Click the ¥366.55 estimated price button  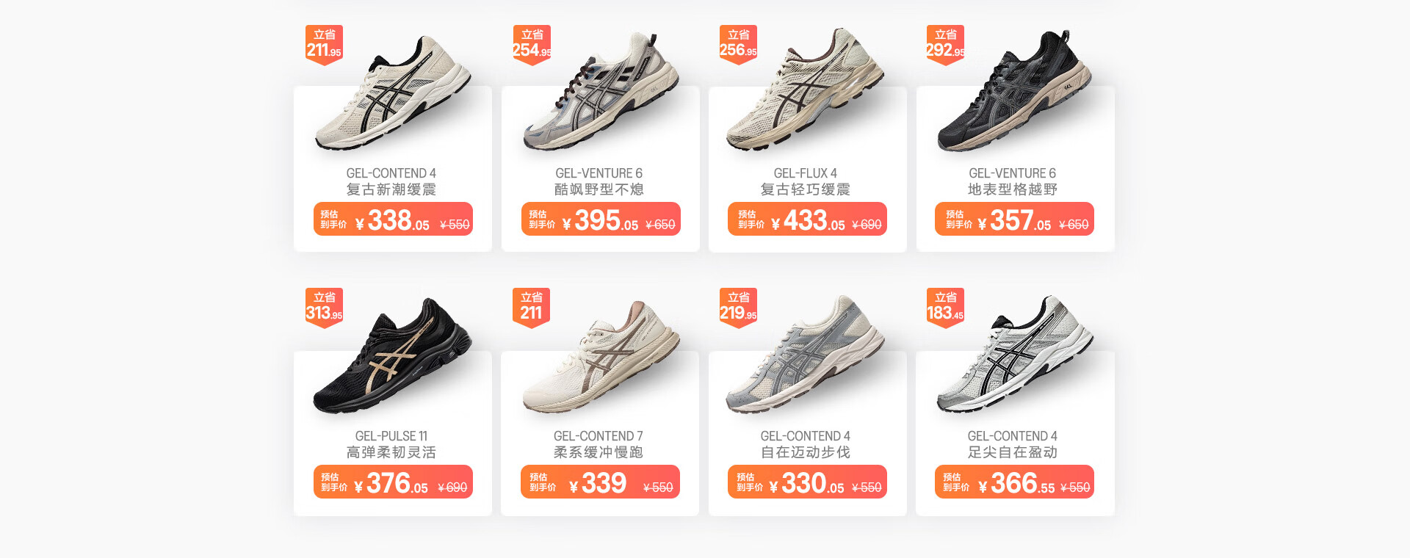point(1014,482)
